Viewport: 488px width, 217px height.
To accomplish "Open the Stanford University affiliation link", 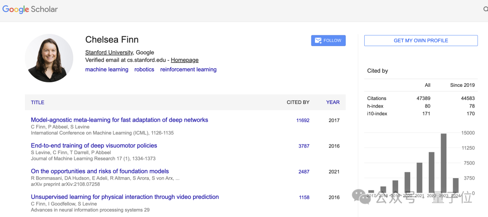I will [x=109, y=52].
